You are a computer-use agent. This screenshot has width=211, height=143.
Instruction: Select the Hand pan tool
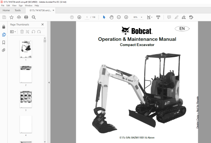pos(111,17)
